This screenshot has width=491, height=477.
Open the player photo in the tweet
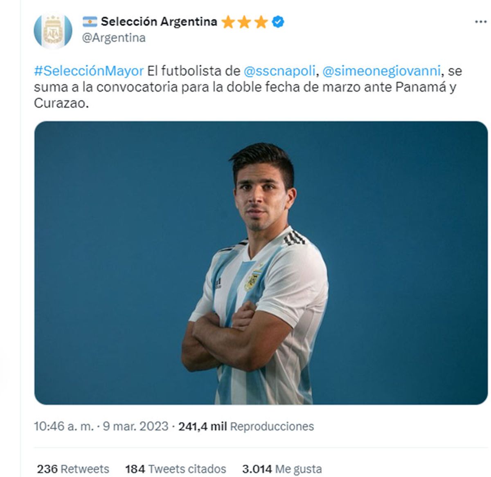click(x=261, y=263)
